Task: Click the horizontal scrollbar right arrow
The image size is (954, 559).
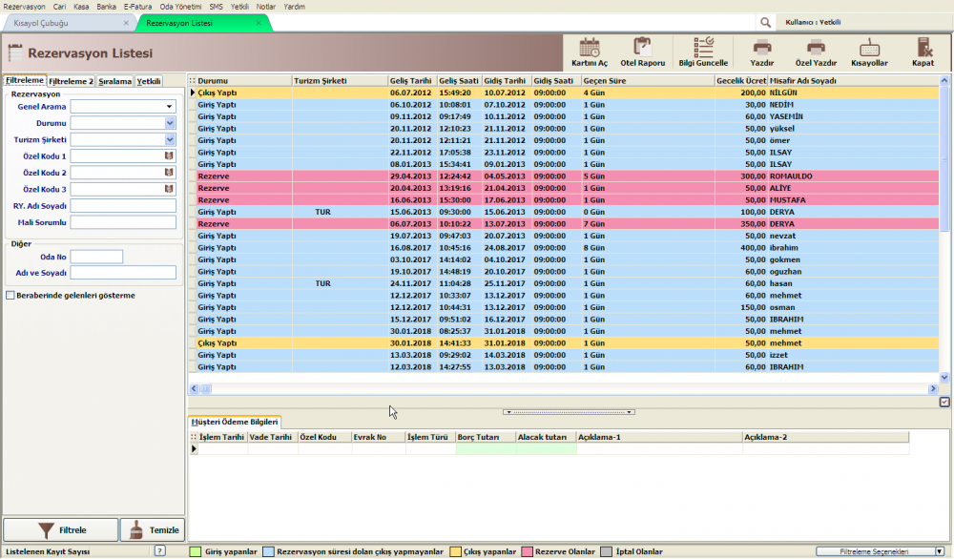Action: coord(933,388)
